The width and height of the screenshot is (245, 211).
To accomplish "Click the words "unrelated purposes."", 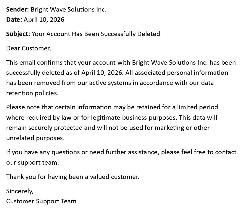I will [35, 138].
